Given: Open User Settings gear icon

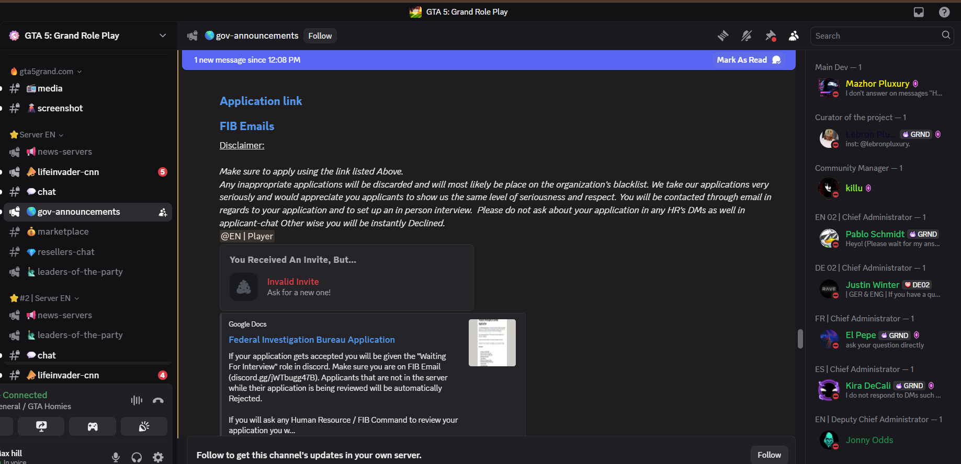Looking at the screenshot, I should [x=158, y=457].
